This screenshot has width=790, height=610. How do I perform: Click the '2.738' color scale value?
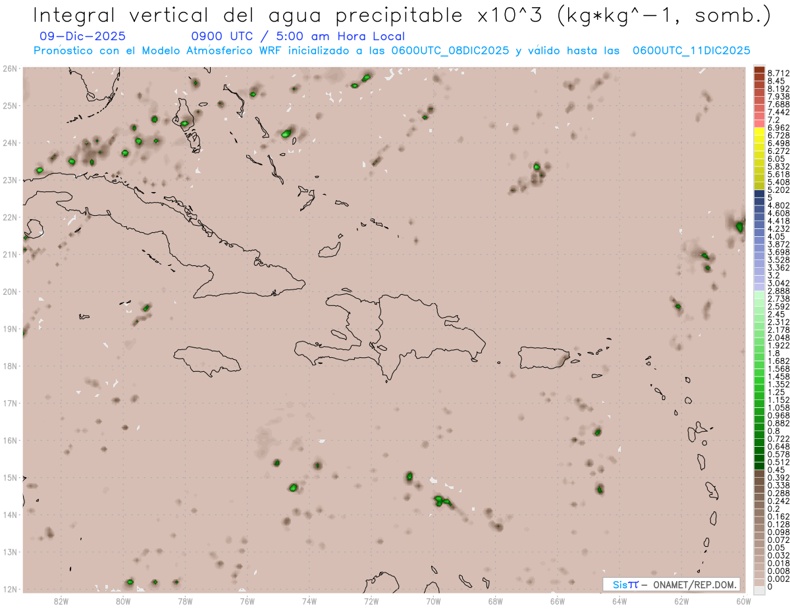click(x=778, y=299)
